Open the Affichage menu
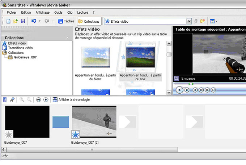This screenshot has width=246, height=165. point(43,12)
